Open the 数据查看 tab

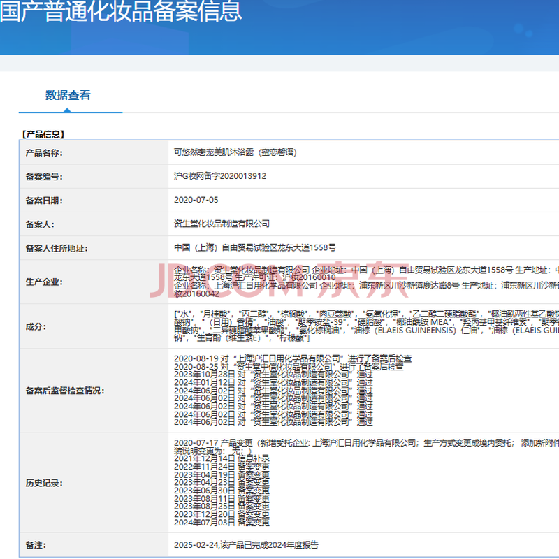[x=68, y=96]
